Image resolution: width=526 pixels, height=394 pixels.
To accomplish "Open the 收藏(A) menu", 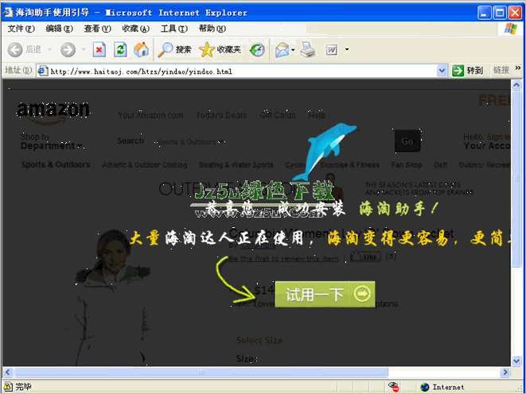I will click(x=135, y=29).
